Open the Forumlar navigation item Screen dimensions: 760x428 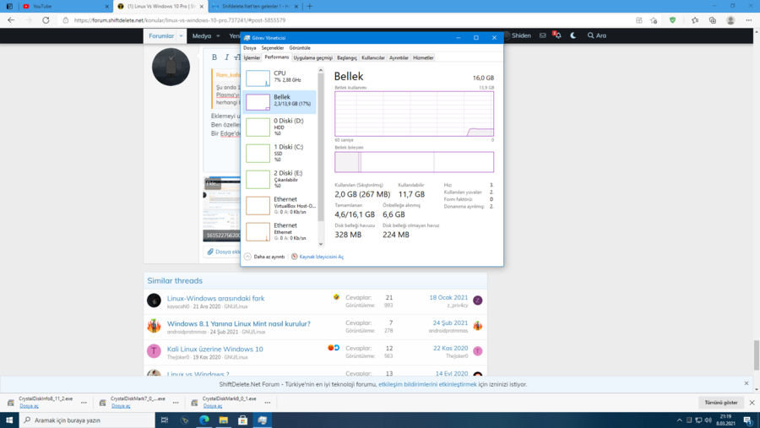click(161, 35)
